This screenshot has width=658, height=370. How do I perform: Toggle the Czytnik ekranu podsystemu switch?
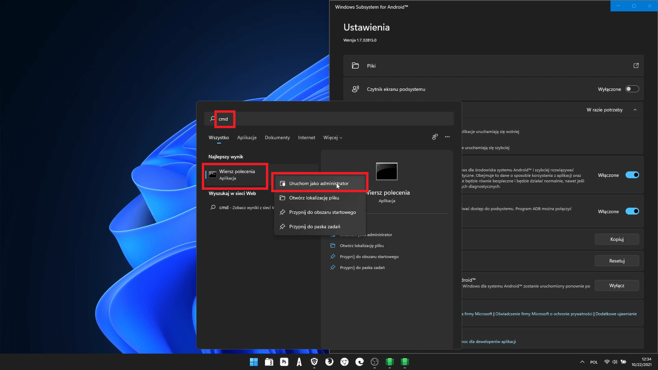(632, 89)
